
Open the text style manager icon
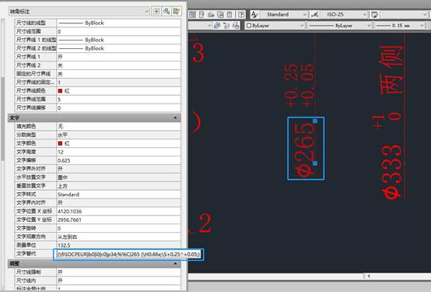tap(254, 15)
